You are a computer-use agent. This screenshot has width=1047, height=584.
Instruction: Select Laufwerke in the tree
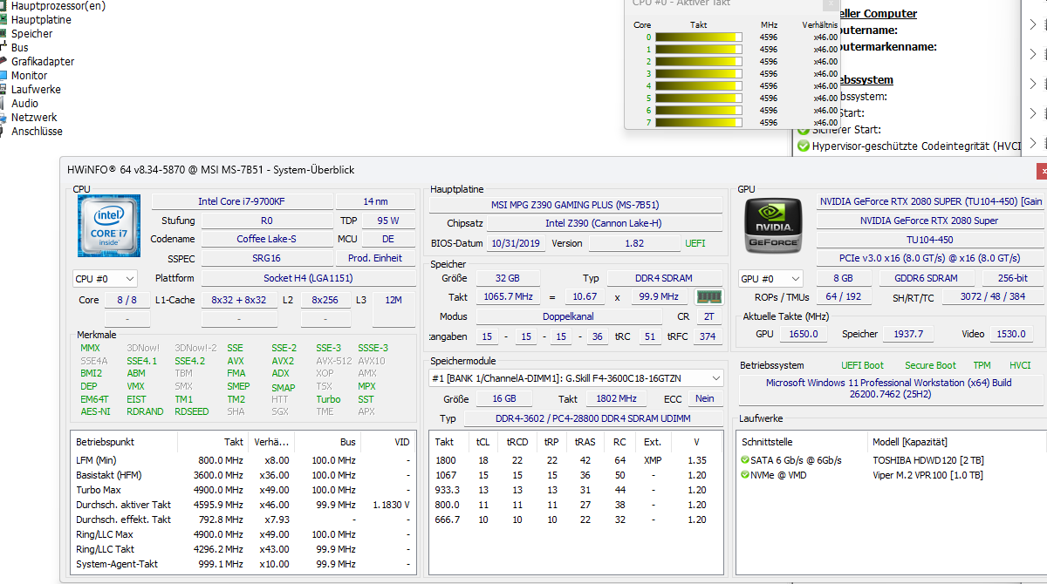(x=36, y=89)
